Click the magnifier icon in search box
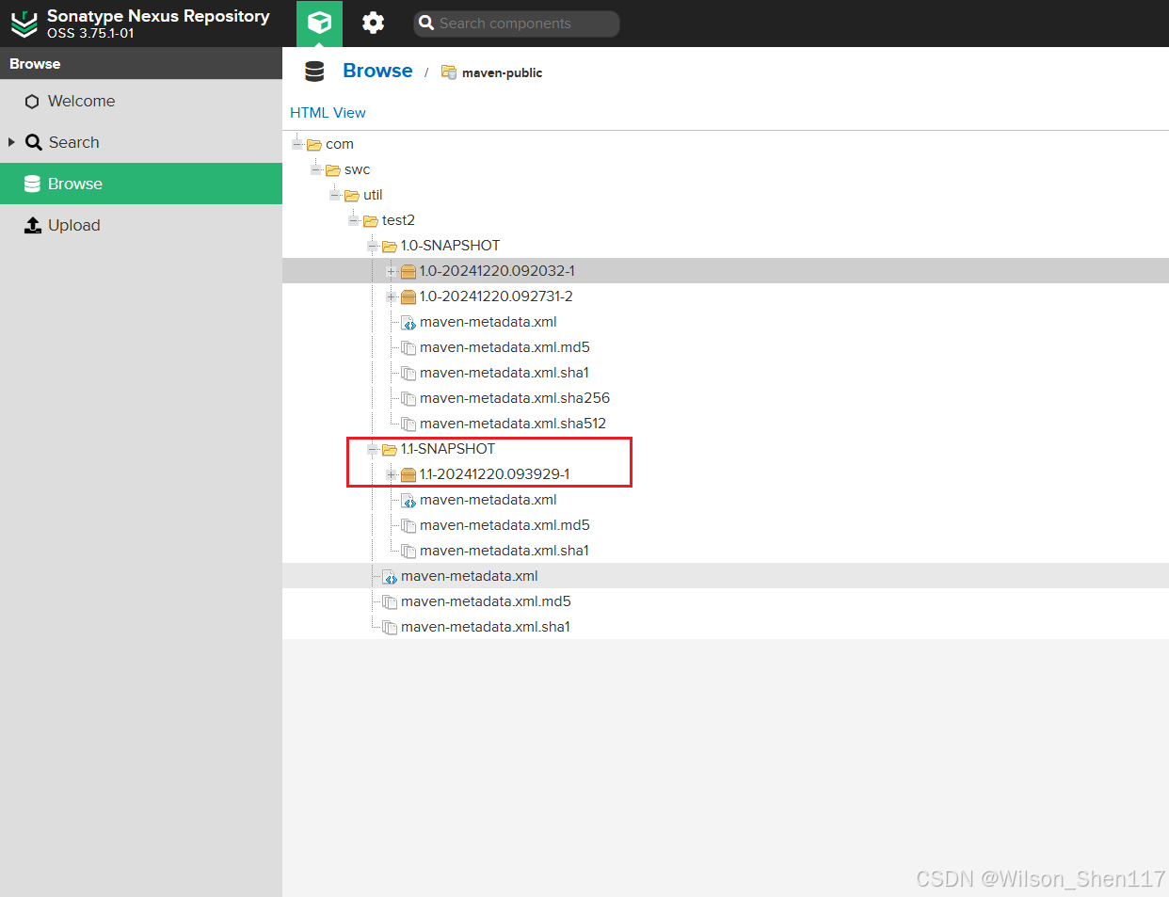Screen dimensions: 1169x897 [x=426, y=23]
